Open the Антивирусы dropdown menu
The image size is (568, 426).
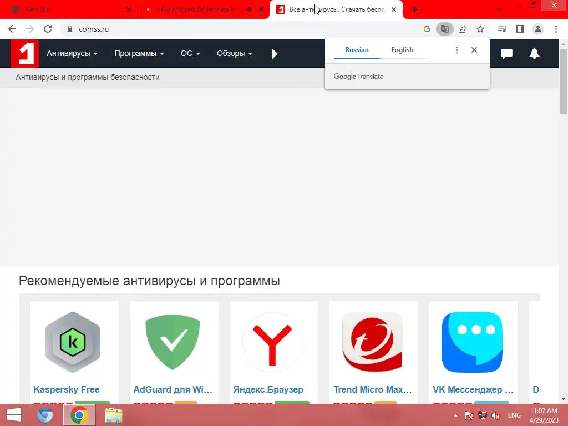pos(72,54)
